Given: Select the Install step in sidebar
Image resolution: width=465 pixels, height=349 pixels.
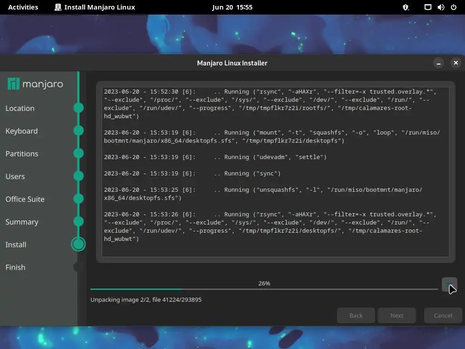Looking at the screenshot, I should 16,244.
